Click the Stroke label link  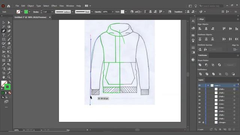[36, 12]
